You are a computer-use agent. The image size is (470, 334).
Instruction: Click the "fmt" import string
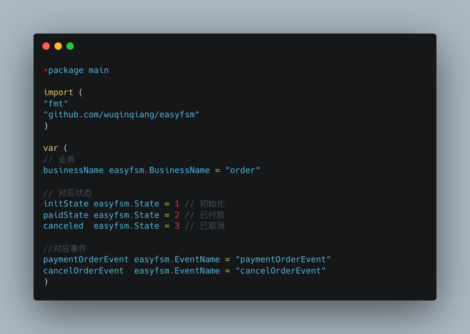pyautogui.click(x=56, y=103)
